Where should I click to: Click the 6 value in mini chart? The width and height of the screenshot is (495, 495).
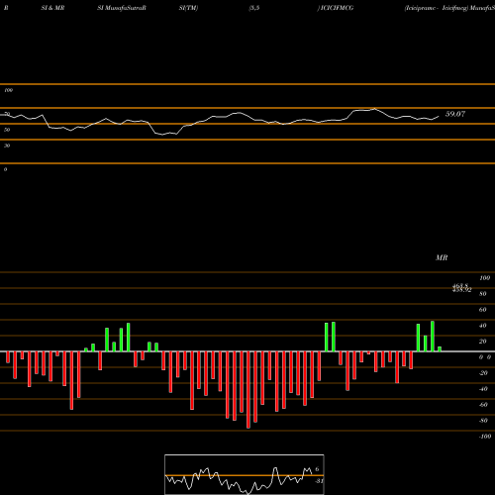[317, 469]
